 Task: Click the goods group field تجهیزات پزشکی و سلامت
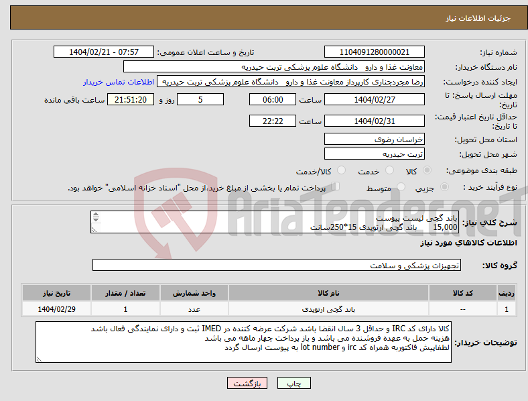click(277, 265)
